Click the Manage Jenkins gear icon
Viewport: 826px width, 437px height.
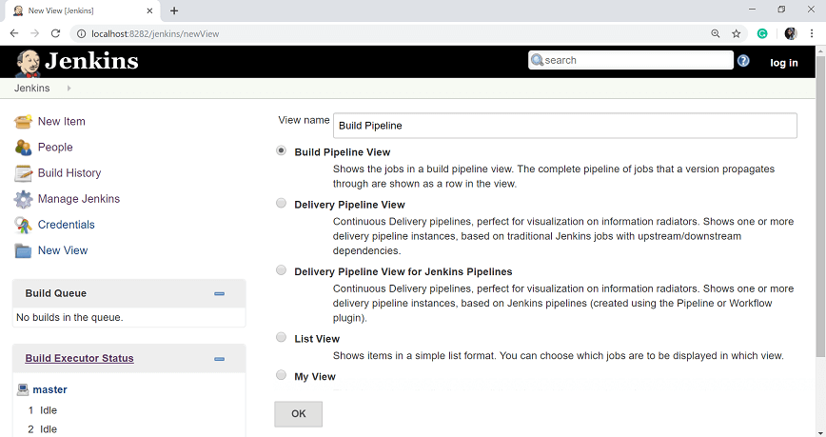coord(23,199)
